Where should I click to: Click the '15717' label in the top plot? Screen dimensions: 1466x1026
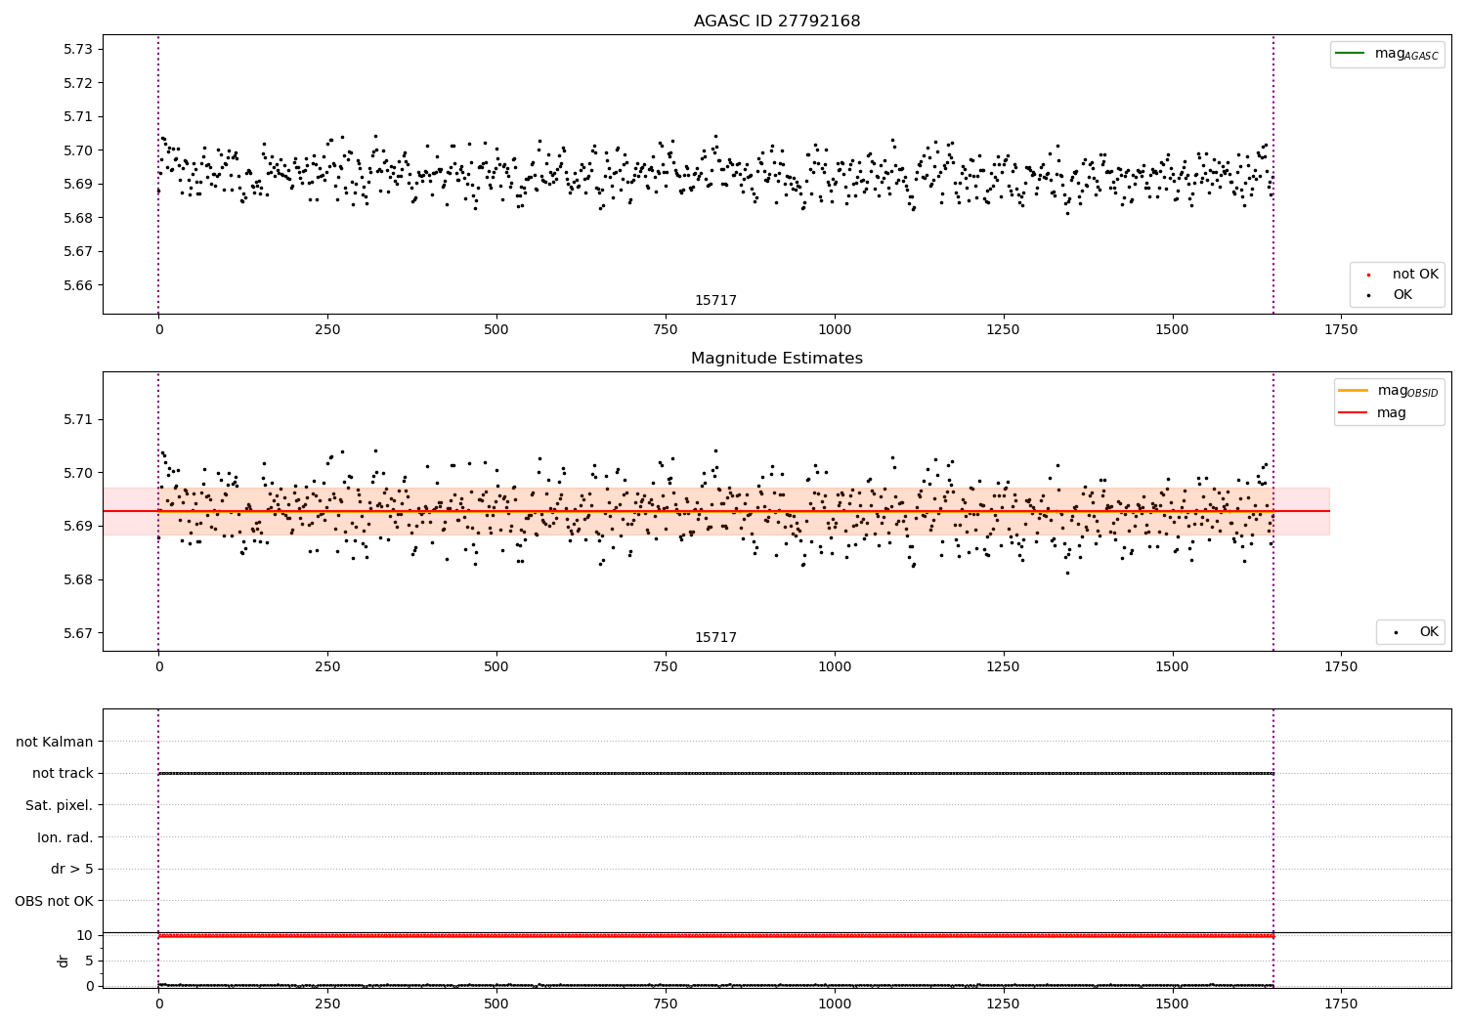pyautogui.click(x=715, y=301)
